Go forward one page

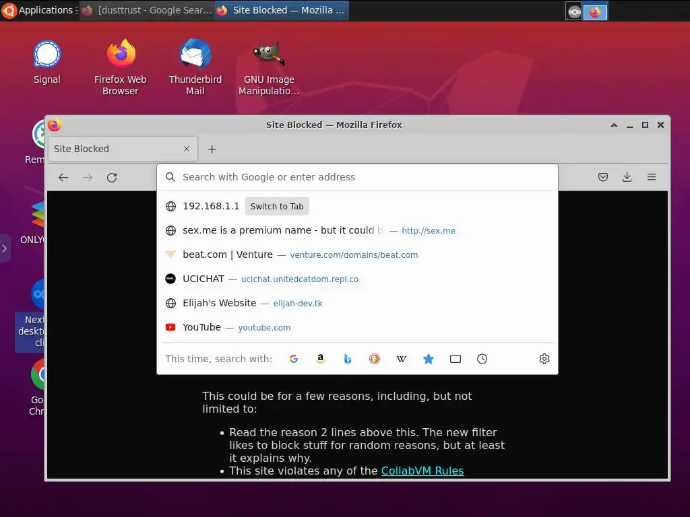click(x=88, y=177)
